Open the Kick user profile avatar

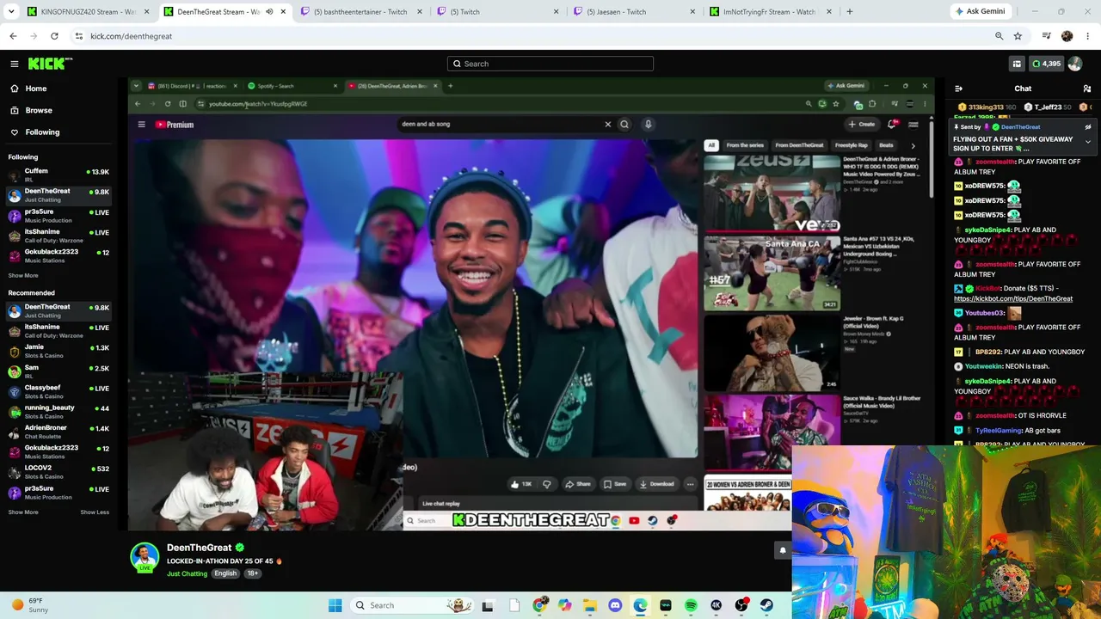[1075, 64]
